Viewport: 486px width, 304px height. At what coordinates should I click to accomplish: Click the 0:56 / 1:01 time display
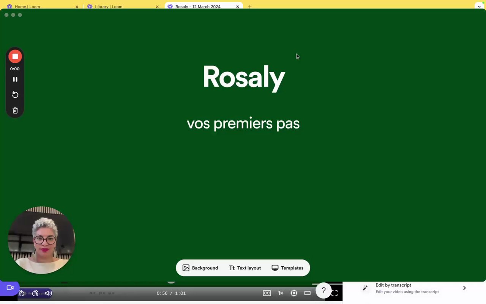[171, 293]
